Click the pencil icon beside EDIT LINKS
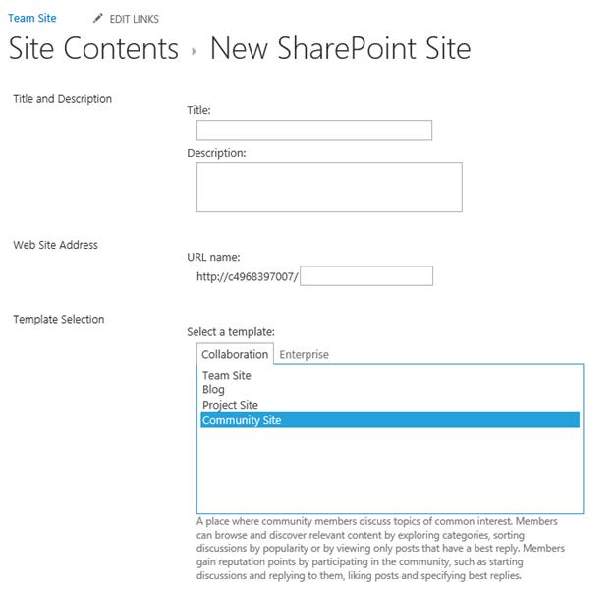616x590 pixels. 98,18
